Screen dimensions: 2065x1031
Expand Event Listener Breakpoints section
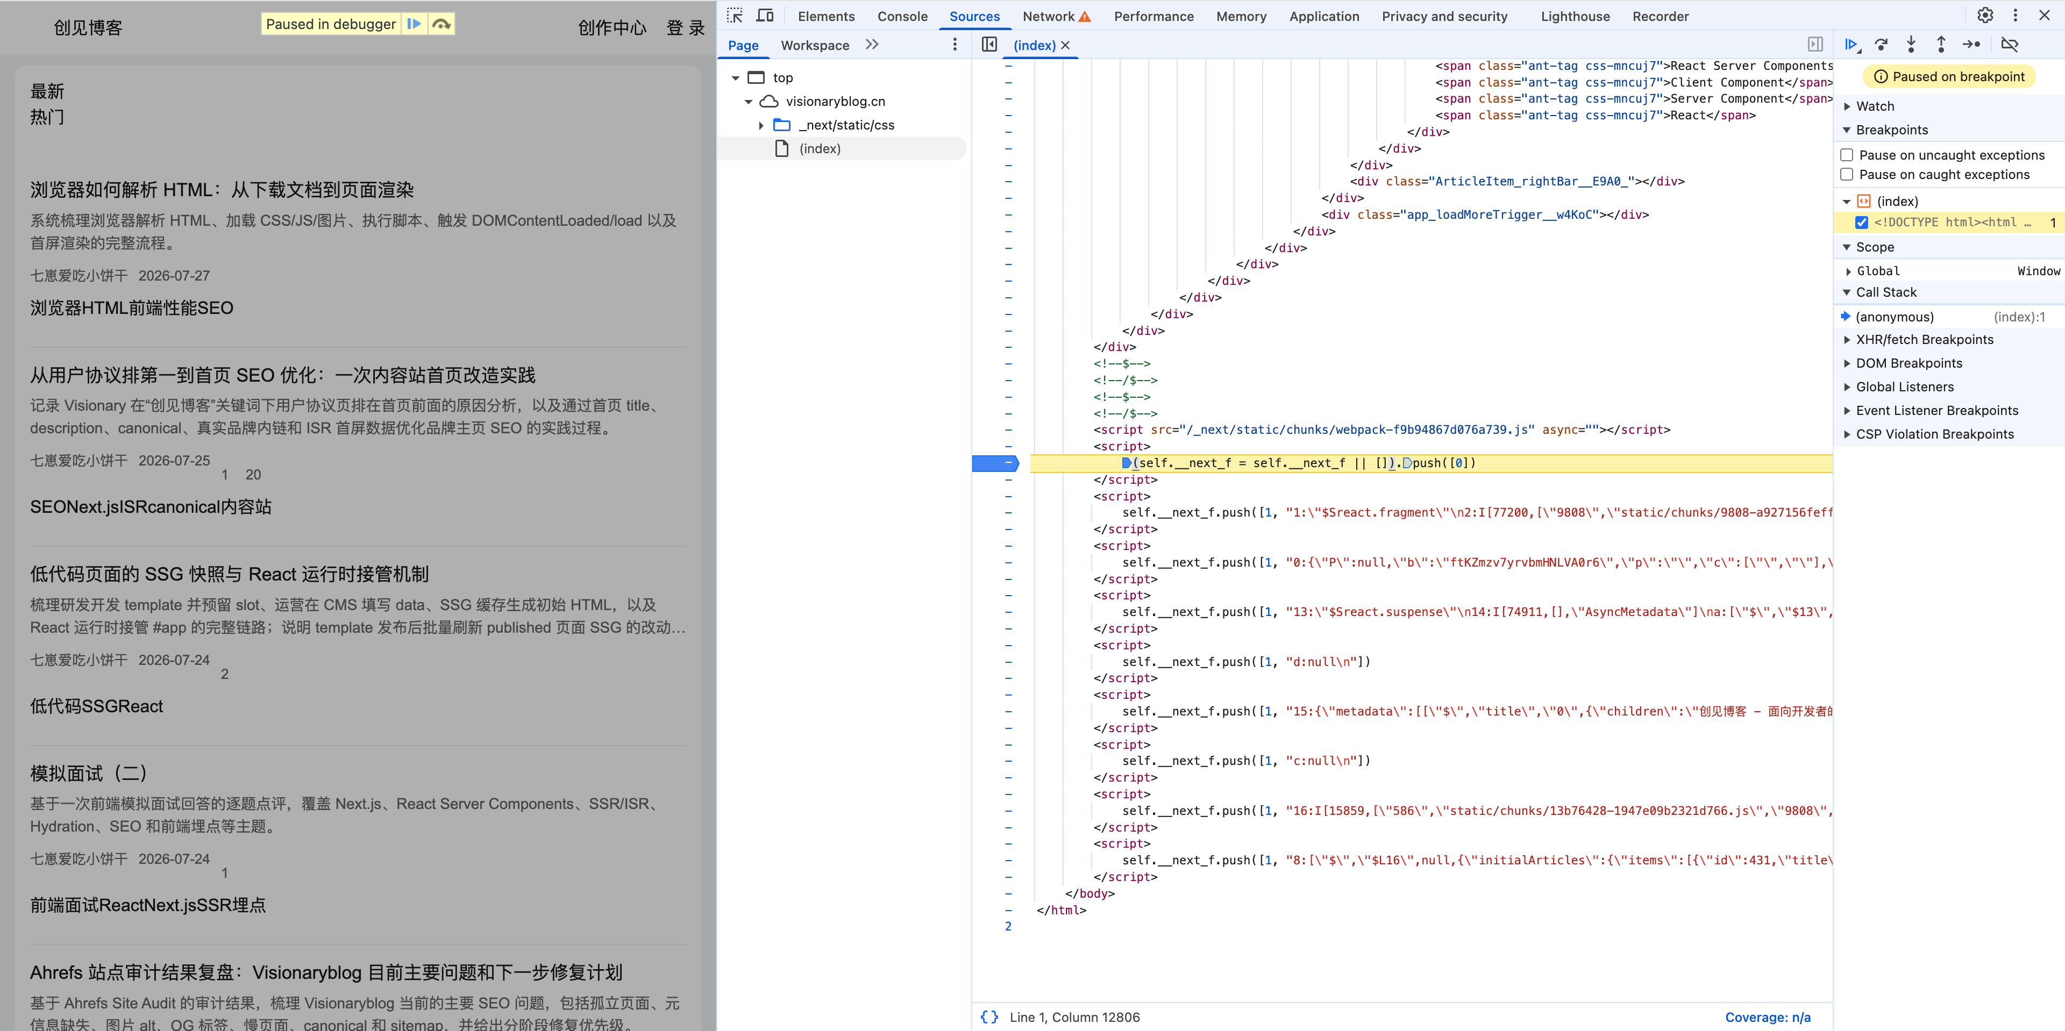1847,411
